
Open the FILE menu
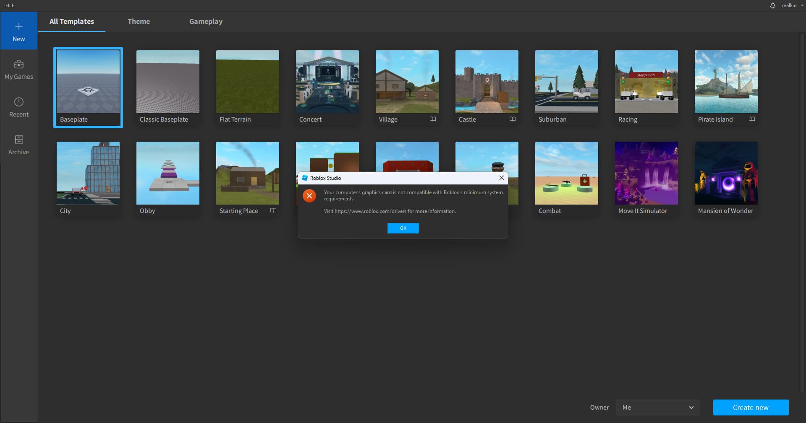pyautogui.click(x=10, y=5)
